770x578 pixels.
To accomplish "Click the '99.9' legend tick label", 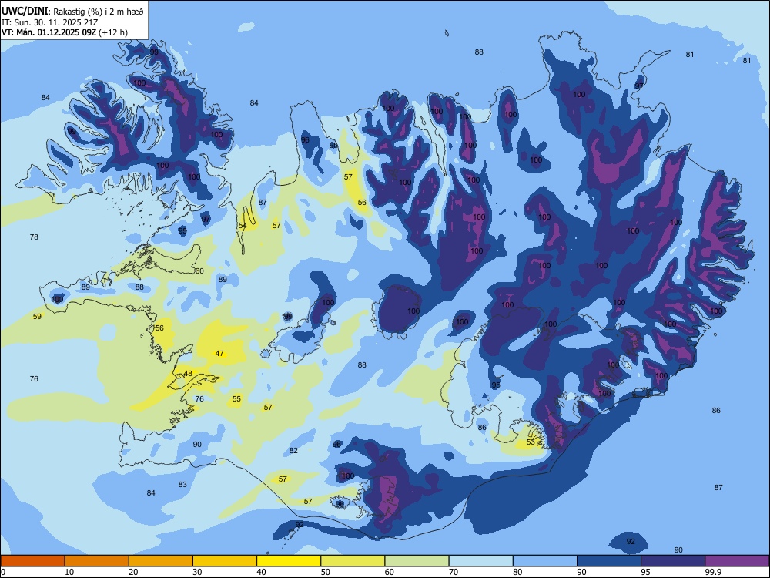I will pos(712,572).
